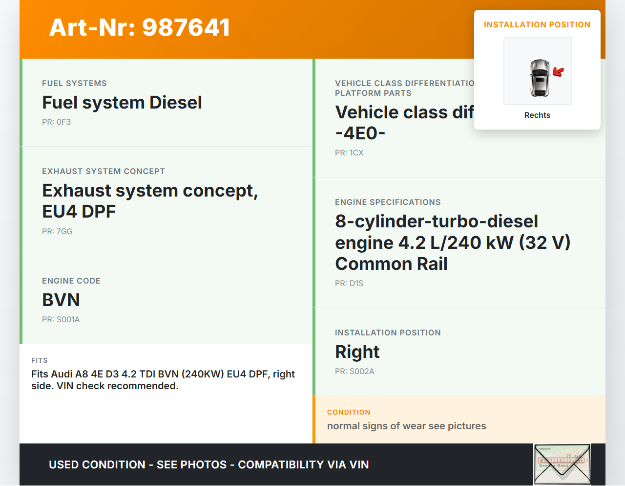Select the 'Rechts' caption under car image
This screenshot has width=625, height=486.
click(537, 115)
